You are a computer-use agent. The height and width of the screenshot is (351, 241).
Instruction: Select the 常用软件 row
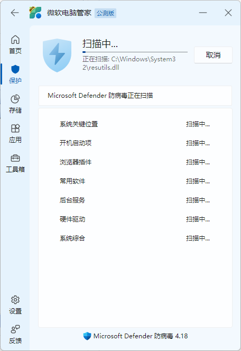[x=135, y=181]
